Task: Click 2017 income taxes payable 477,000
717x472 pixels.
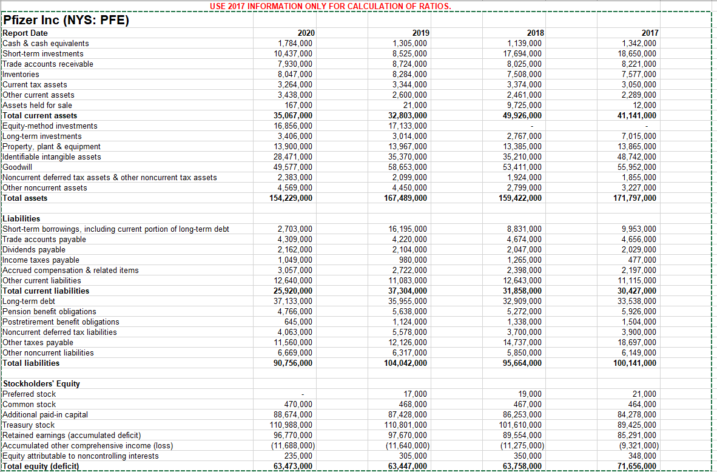Action: tap(643, 260)
